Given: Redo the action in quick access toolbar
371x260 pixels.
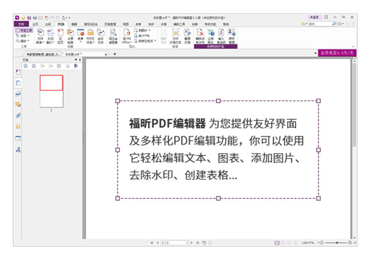Looking at the screenshot, I should tap(58, 18).
